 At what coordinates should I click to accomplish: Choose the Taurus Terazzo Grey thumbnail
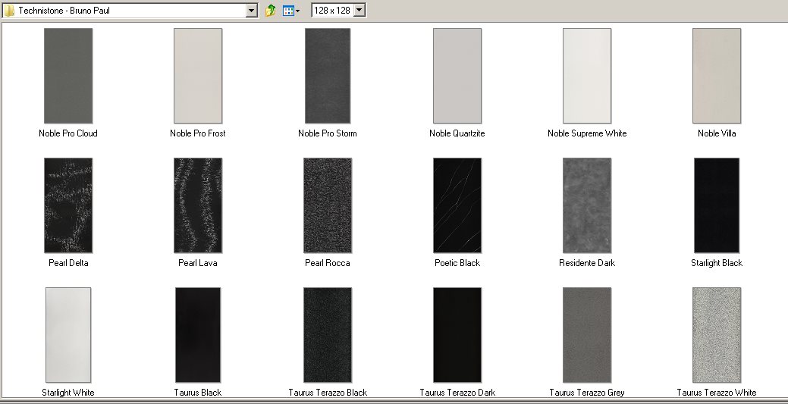point(587,335)
